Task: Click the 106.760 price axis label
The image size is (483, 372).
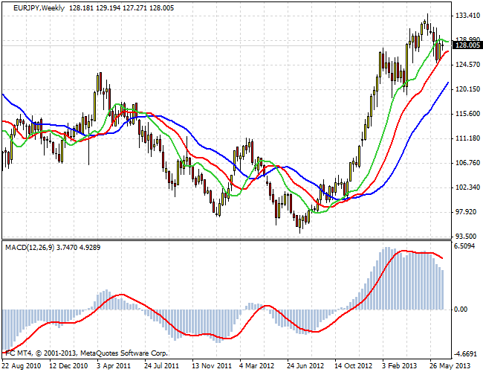Action: click(x=467, y=162)
